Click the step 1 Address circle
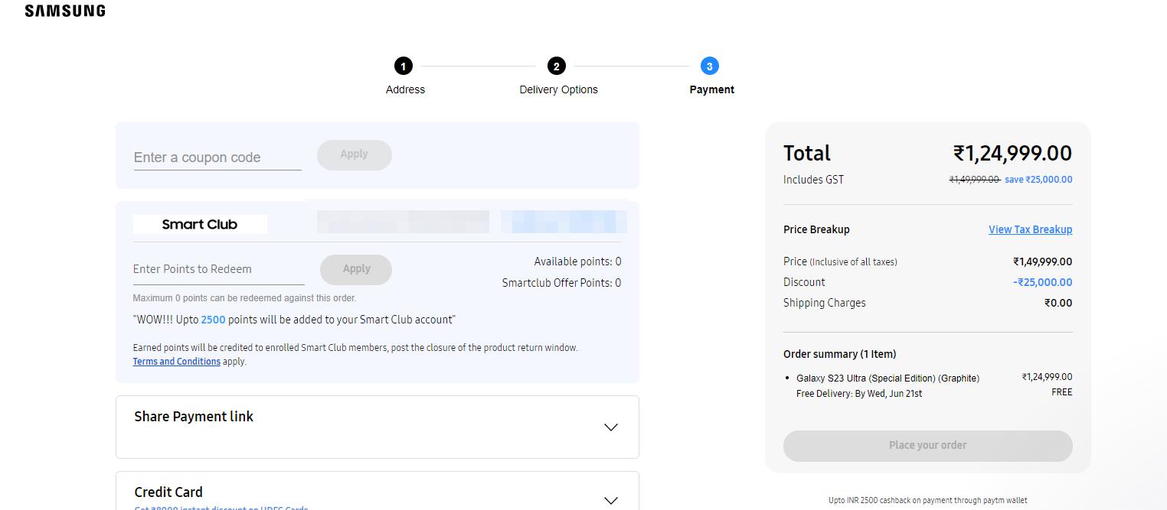Image resolution: width=1167 pixels, height=510 pixels. (x=404, y=67)
